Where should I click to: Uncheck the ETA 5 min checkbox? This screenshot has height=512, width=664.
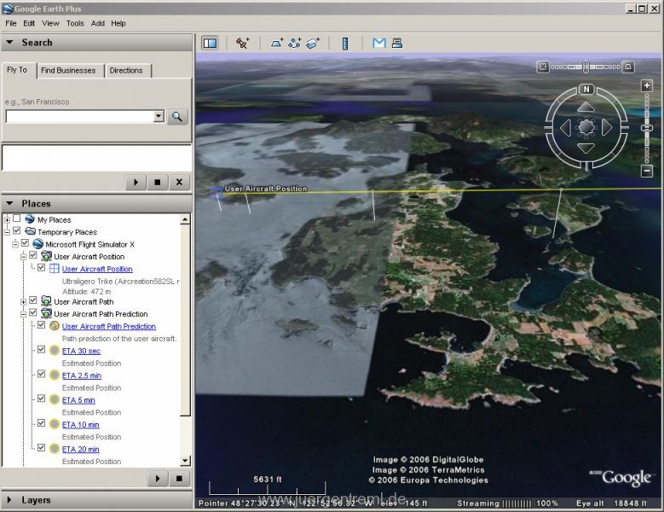point(41,399)
